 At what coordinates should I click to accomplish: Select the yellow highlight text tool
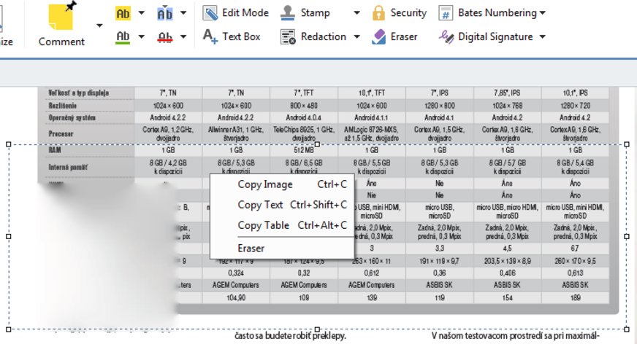tap(123, 13)
